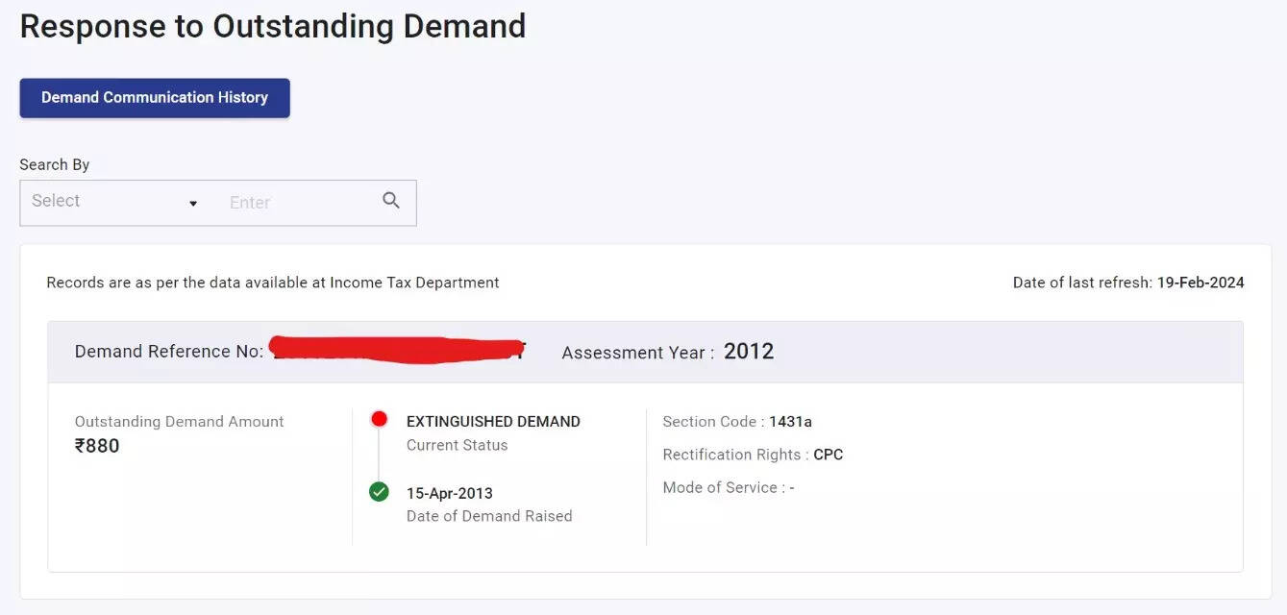Open the Demand Communication History panel
The width and height of the screenshot is (1287, 615).
(154, 97)
